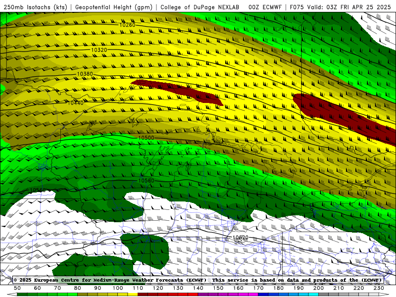
Task: Click the dark blue swatch starting at 170
Action: tap(263, 295)
